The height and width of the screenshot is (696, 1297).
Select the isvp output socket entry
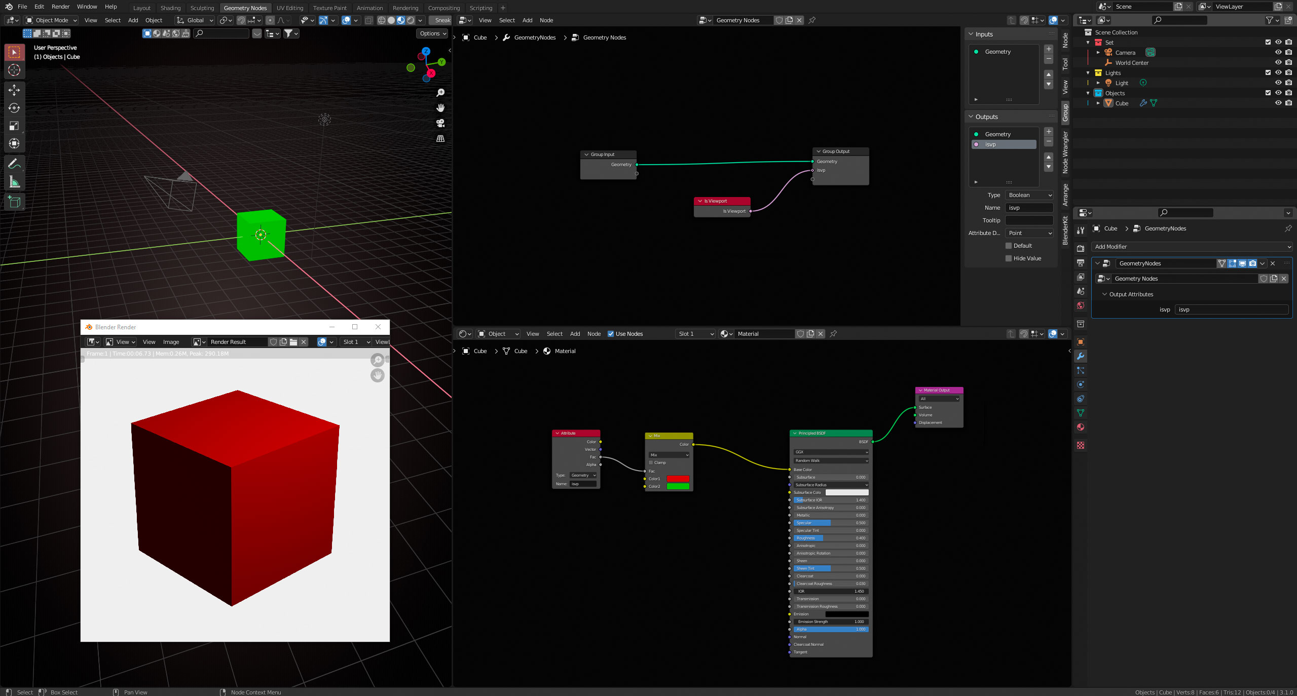(x=1004, y=144)
